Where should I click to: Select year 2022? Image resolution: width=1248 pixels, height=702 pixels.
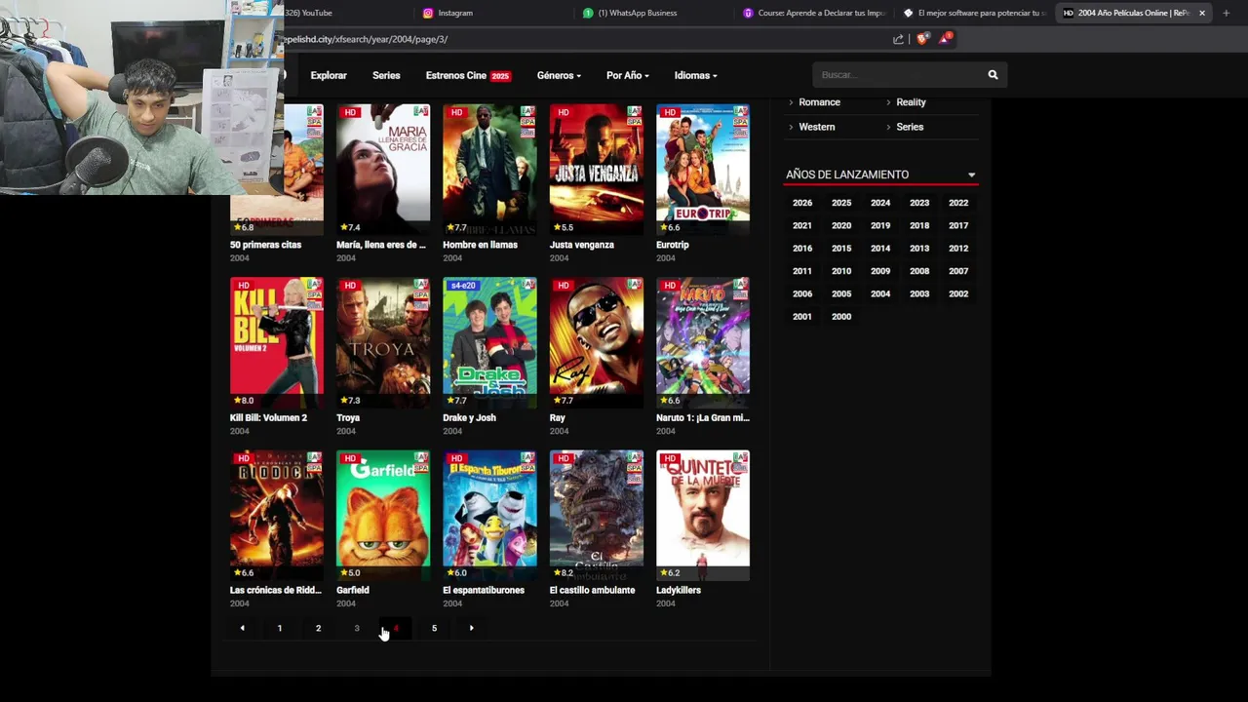958,203
